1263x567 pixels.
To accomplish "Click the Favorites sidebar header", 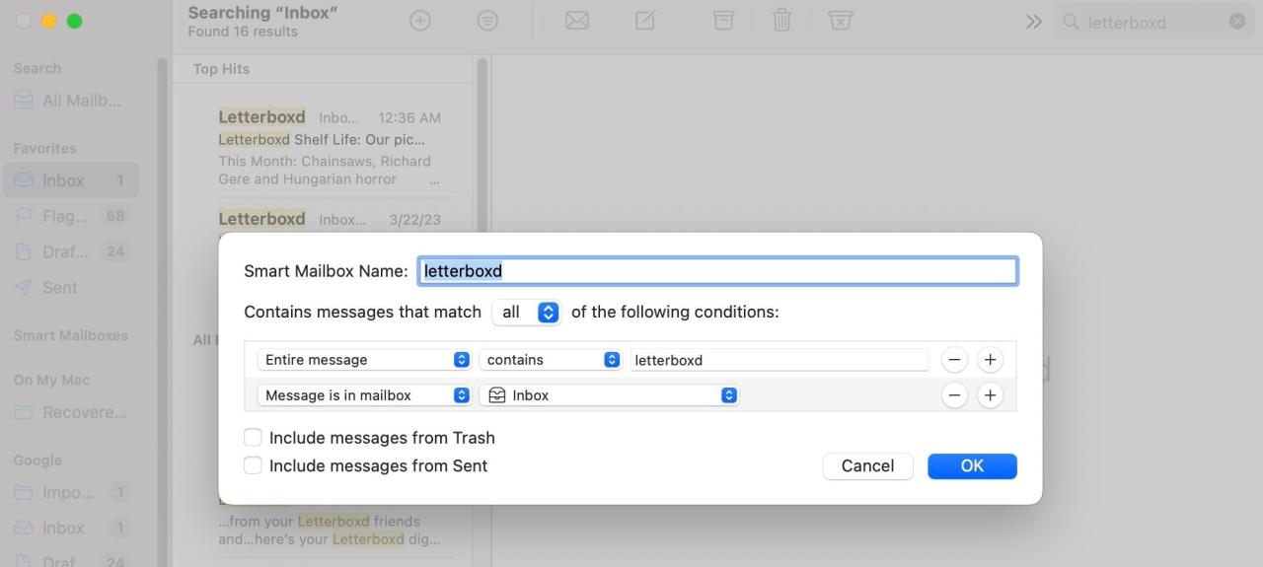I will coord(44,149).
